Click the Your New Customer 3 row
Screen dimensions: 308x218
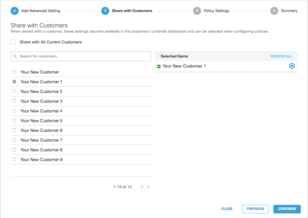pos(41,101)
